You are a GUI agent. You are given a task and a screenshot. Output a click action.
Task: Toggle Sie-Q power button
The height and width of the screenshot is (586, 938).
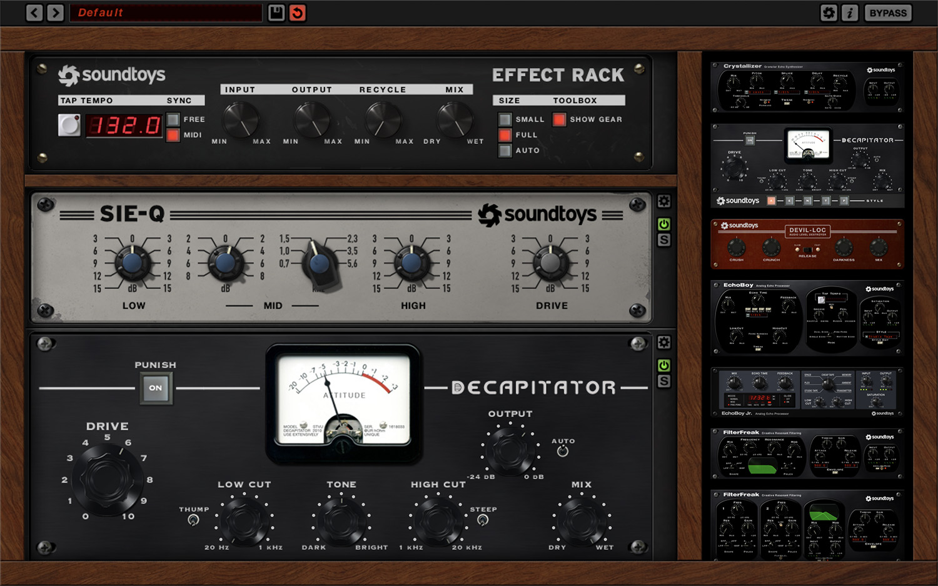point(664,224)
